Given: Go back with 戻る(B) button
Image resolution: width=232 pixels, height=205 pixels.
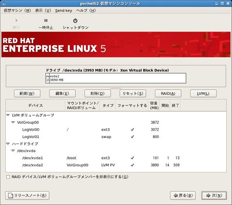Looking at the screenshot, I should point(183,195).
